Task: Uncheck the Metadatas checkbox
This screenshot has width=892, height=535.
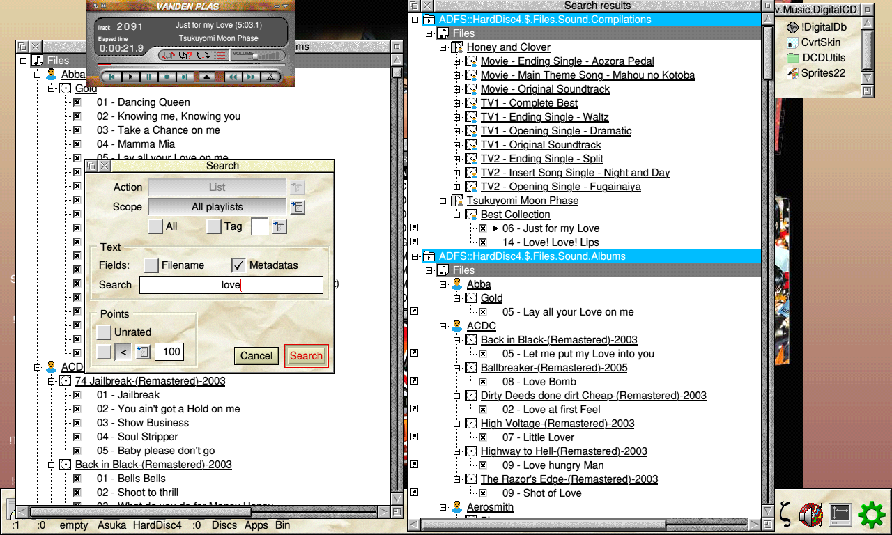Action: coord(239,265)
